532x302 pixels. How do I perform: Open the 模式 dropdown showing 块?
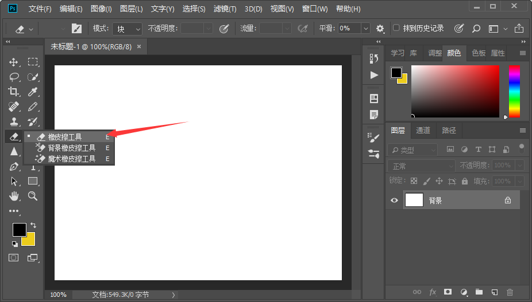point(128,29)
